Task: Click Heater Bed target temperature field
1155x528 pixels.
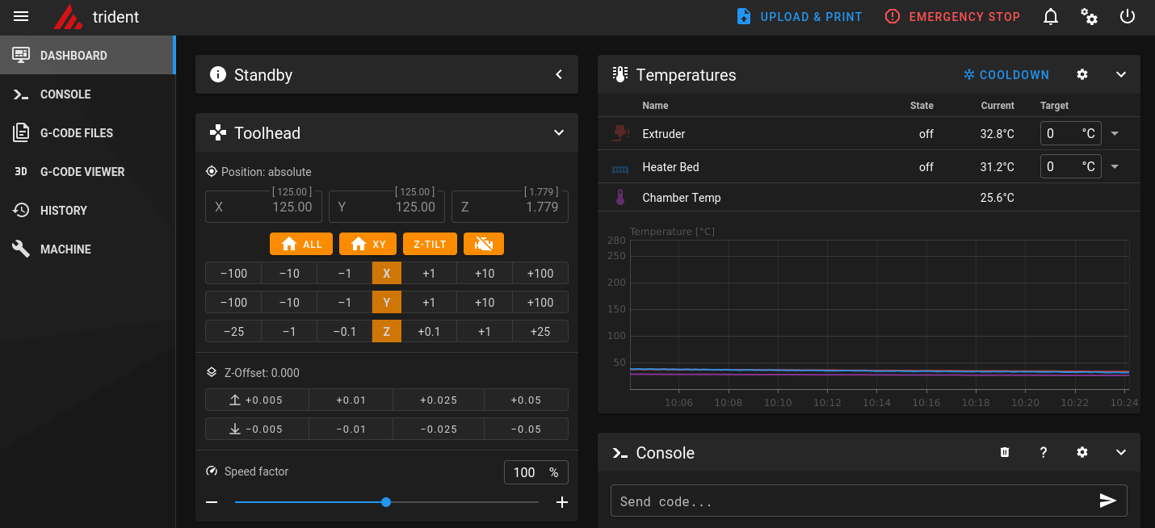Action: 1071,167
